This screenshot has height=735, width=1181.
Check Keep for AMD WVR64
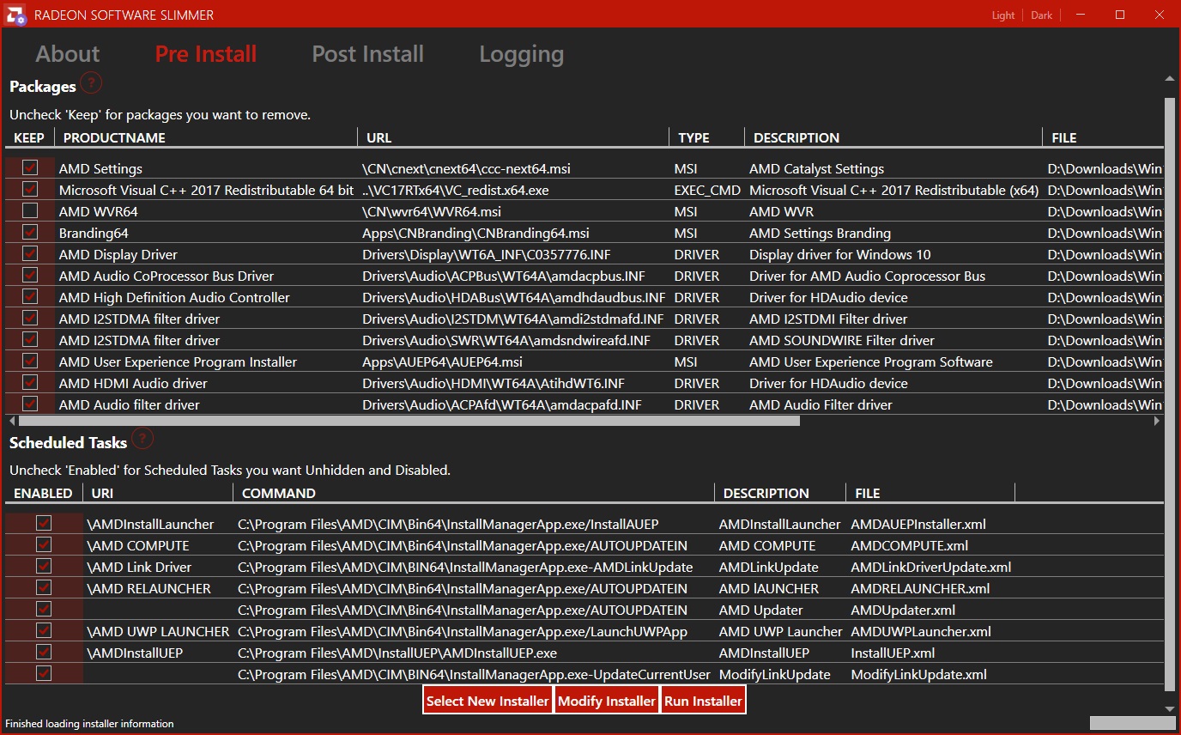30,211
